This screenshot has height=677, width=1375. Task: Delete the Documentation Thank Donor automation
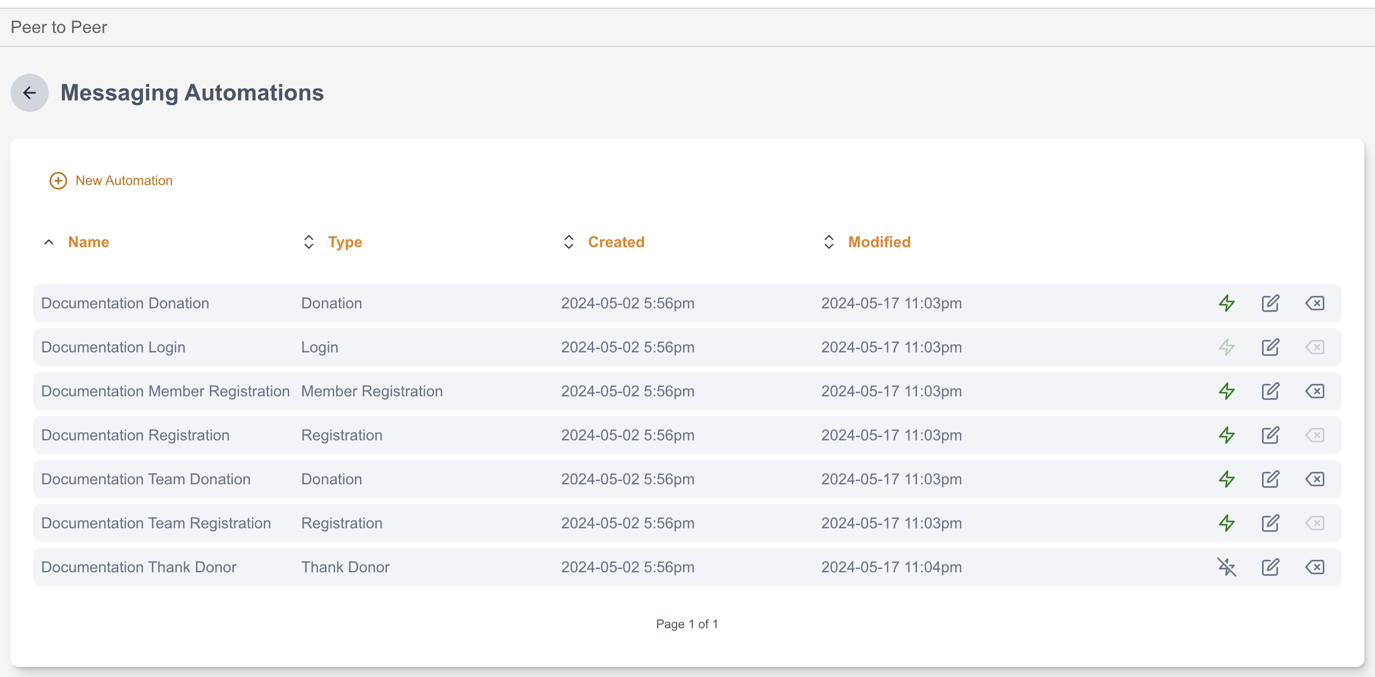coord(1314,567)
